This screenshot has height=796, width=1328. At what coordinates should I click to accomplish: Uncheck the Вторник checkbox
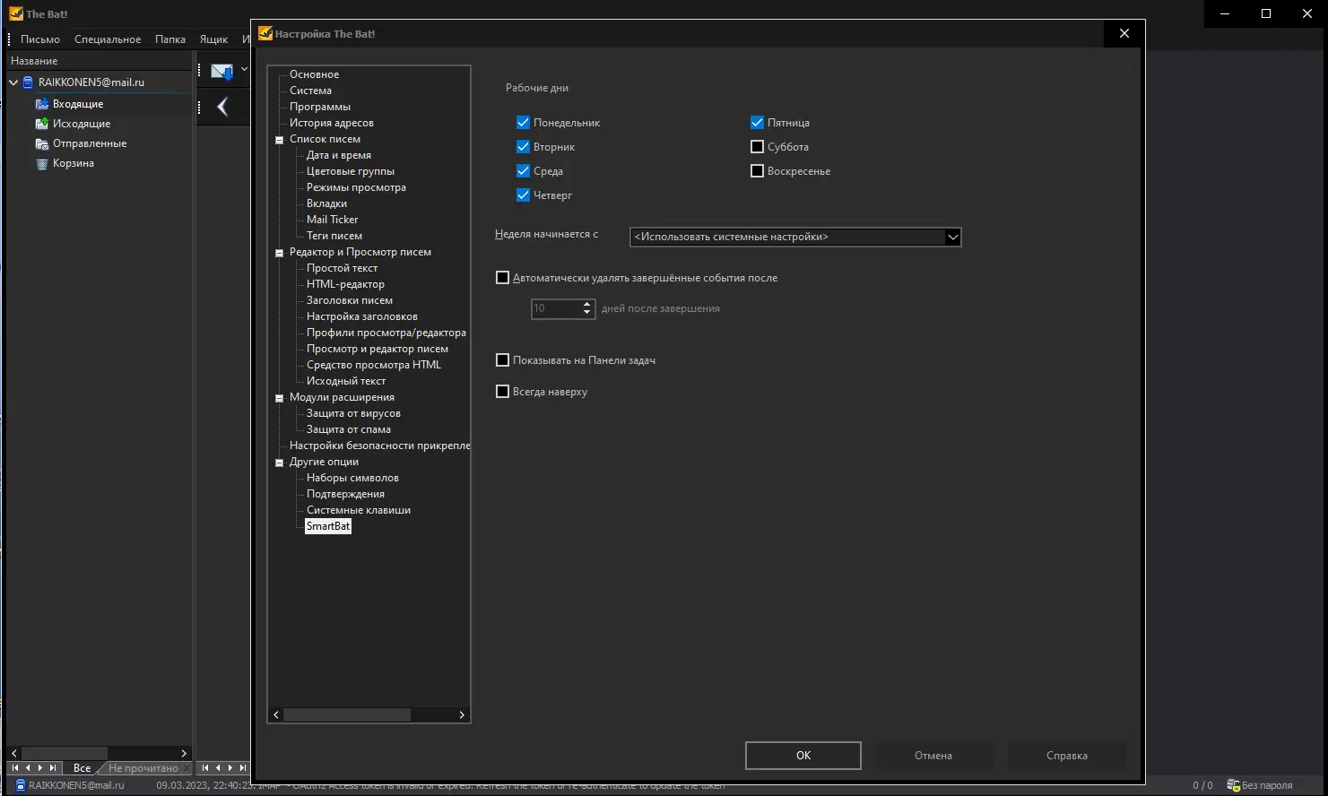523,146
